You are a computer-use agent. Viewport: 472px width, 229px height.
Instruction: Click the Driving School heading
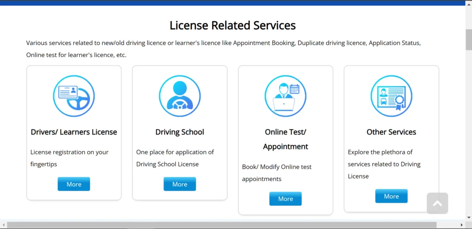[x=180, y=132]
